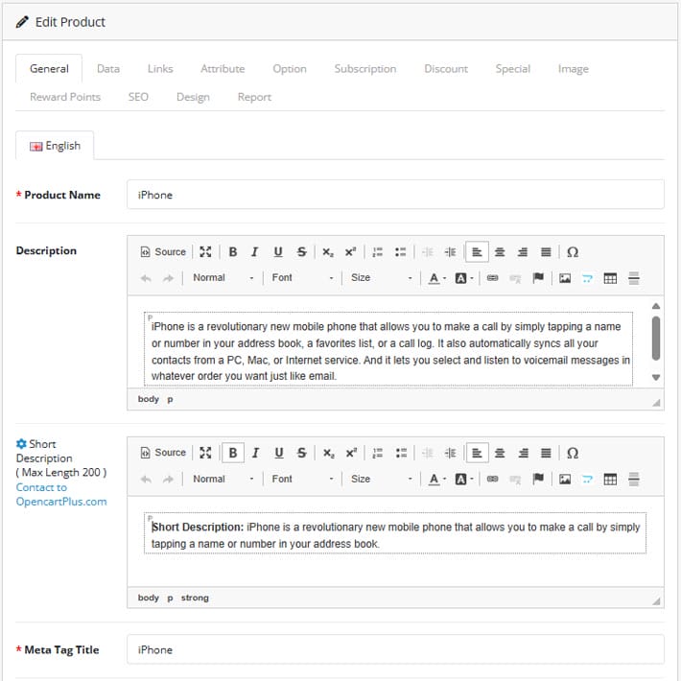Open Normal format dropdown in Description editor
681x681 pixels.
[x=223, y=278]
